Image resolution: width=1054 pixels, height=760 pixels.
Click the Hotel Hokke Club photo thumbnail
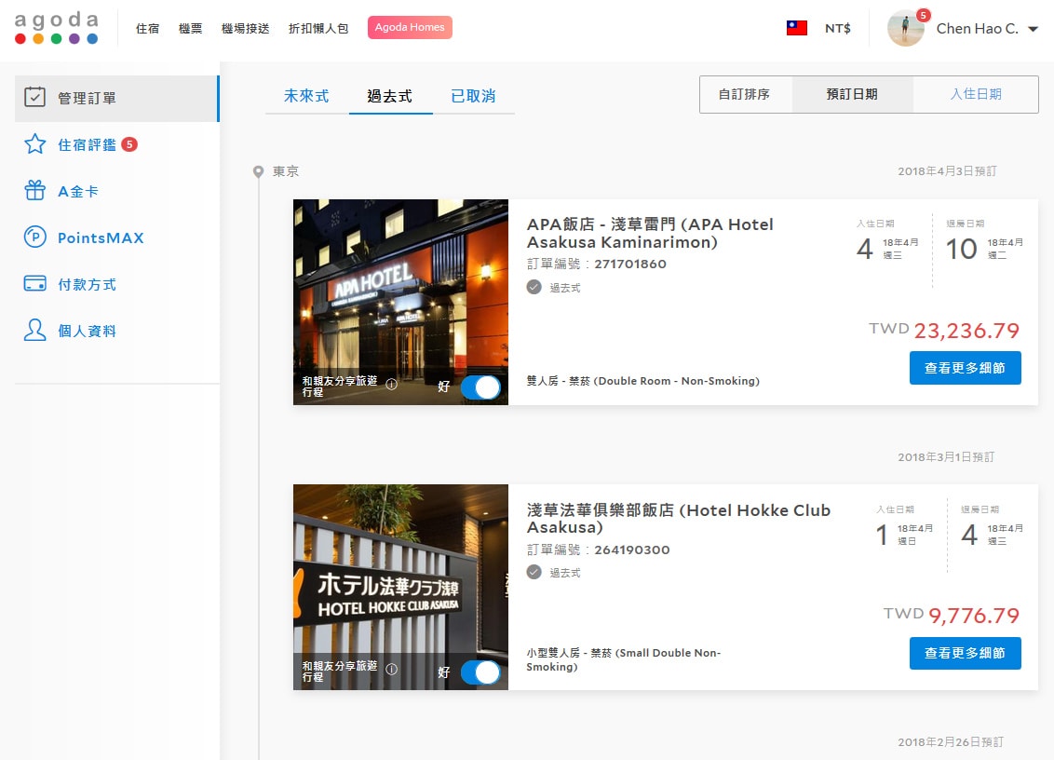[400, 587]
